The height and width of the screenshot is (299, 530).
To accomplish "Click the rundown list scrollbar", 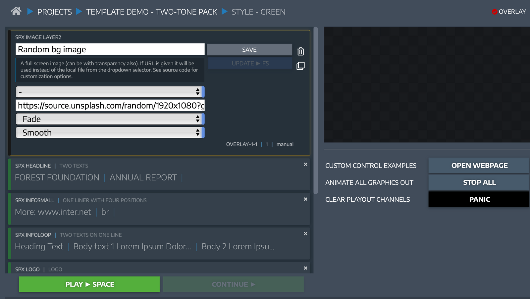I will 316,111.
